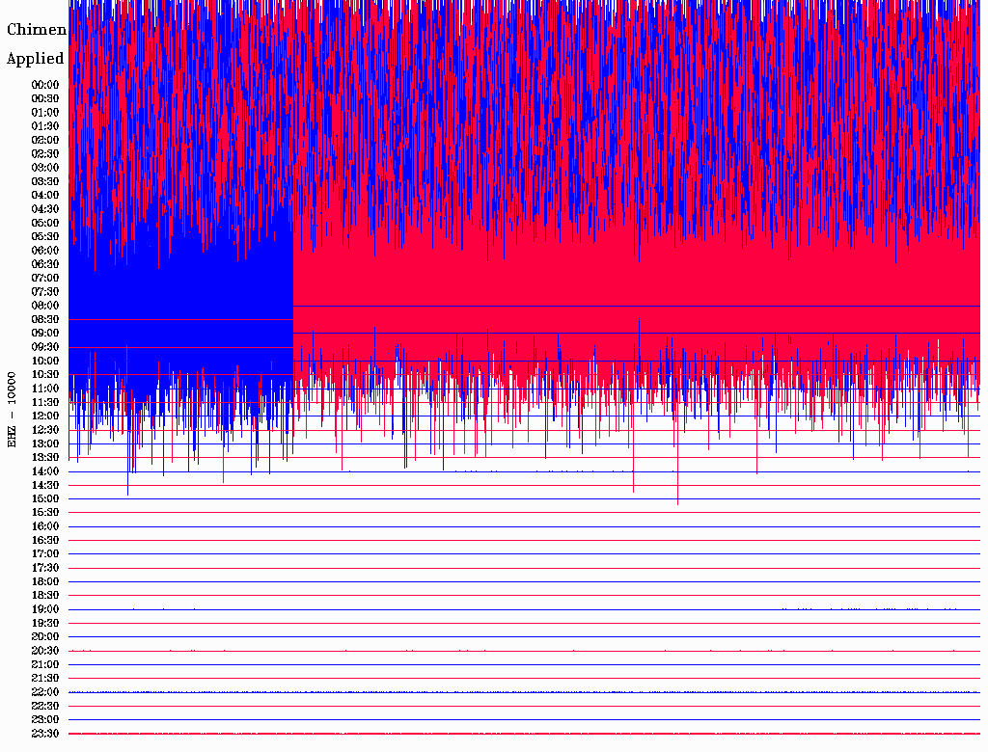
Task: Select the 01:30 time label
Action: tap(45, 126)
